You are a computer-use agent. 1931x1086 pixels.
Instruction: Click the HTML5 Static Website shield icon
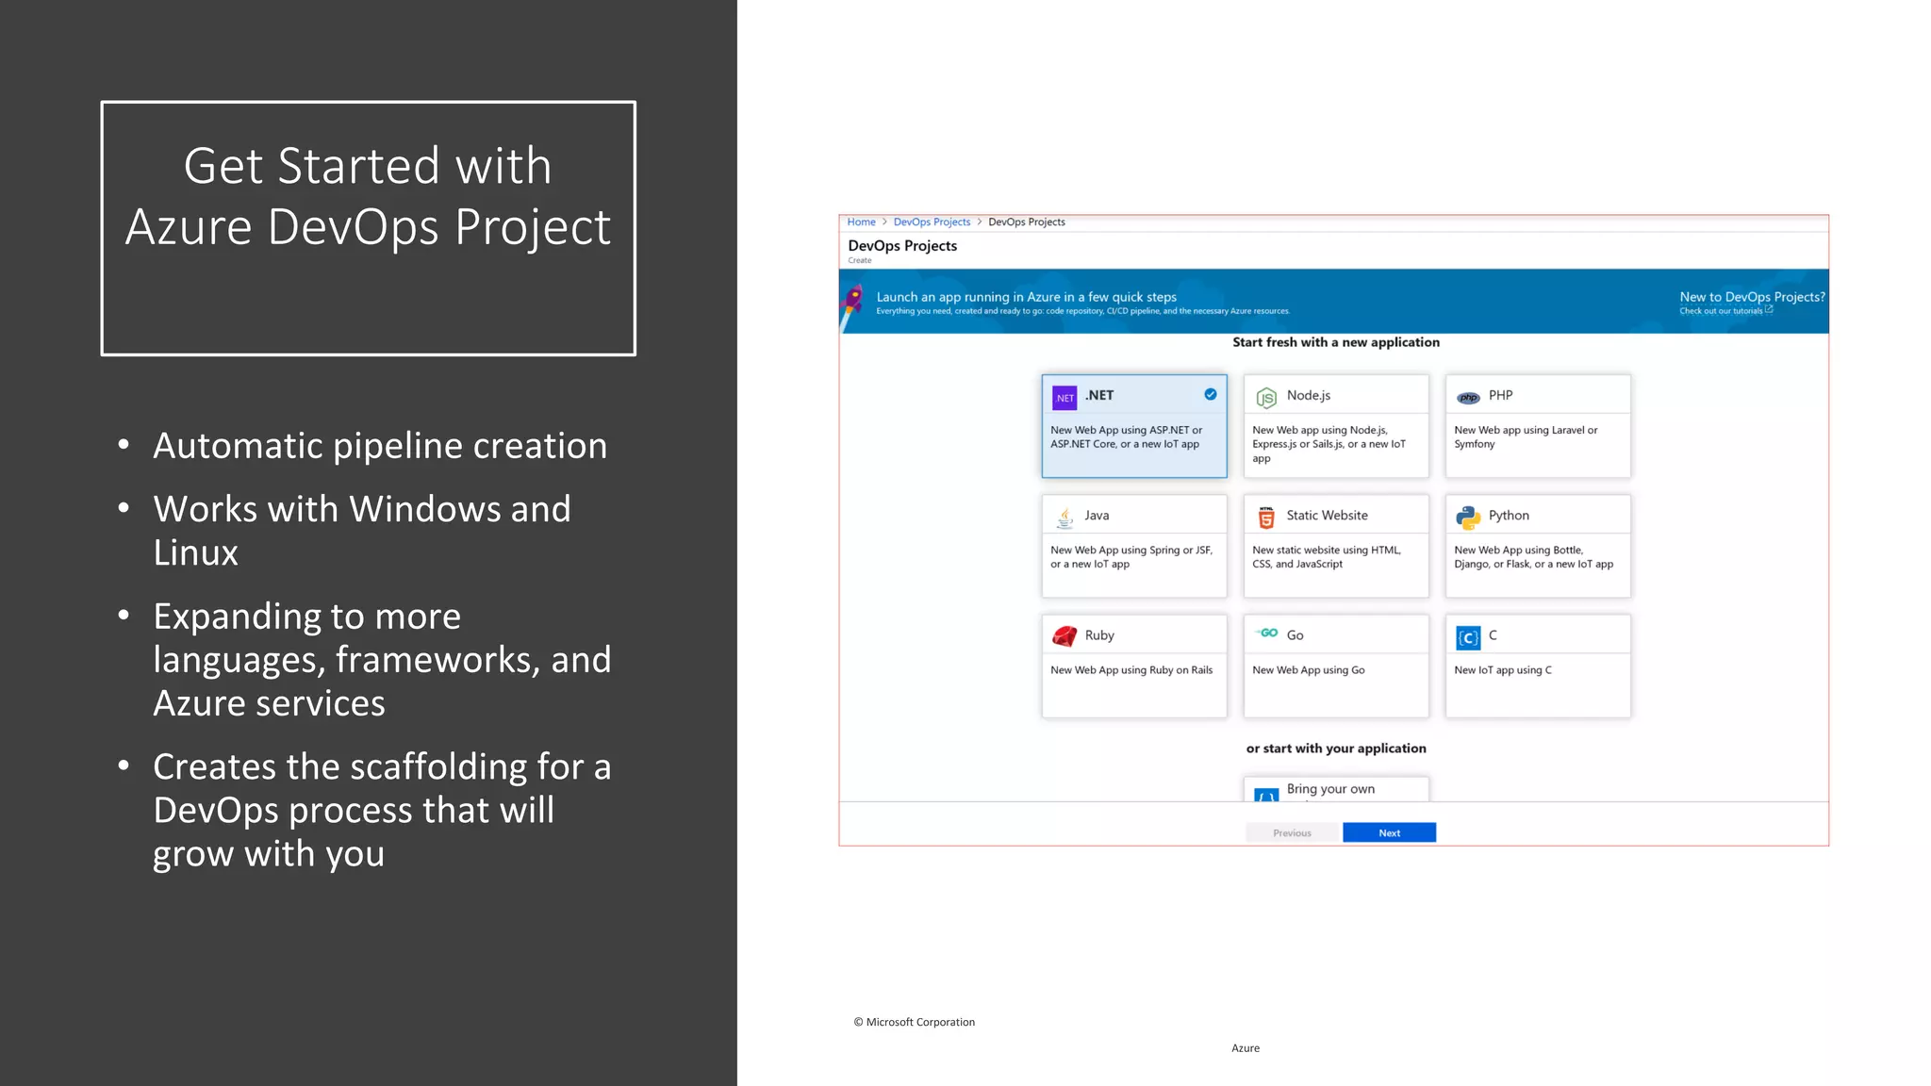pos(1266,518)
